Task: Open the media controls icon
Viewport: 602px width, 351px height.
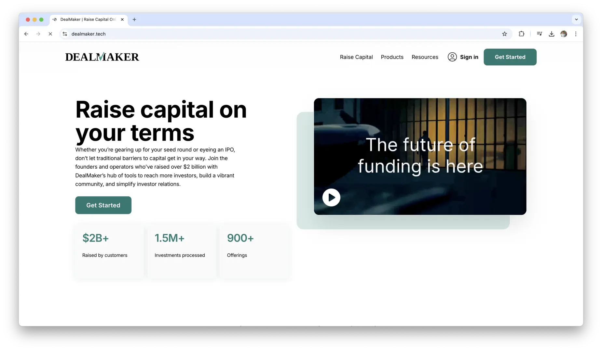Action: [539, 34]
